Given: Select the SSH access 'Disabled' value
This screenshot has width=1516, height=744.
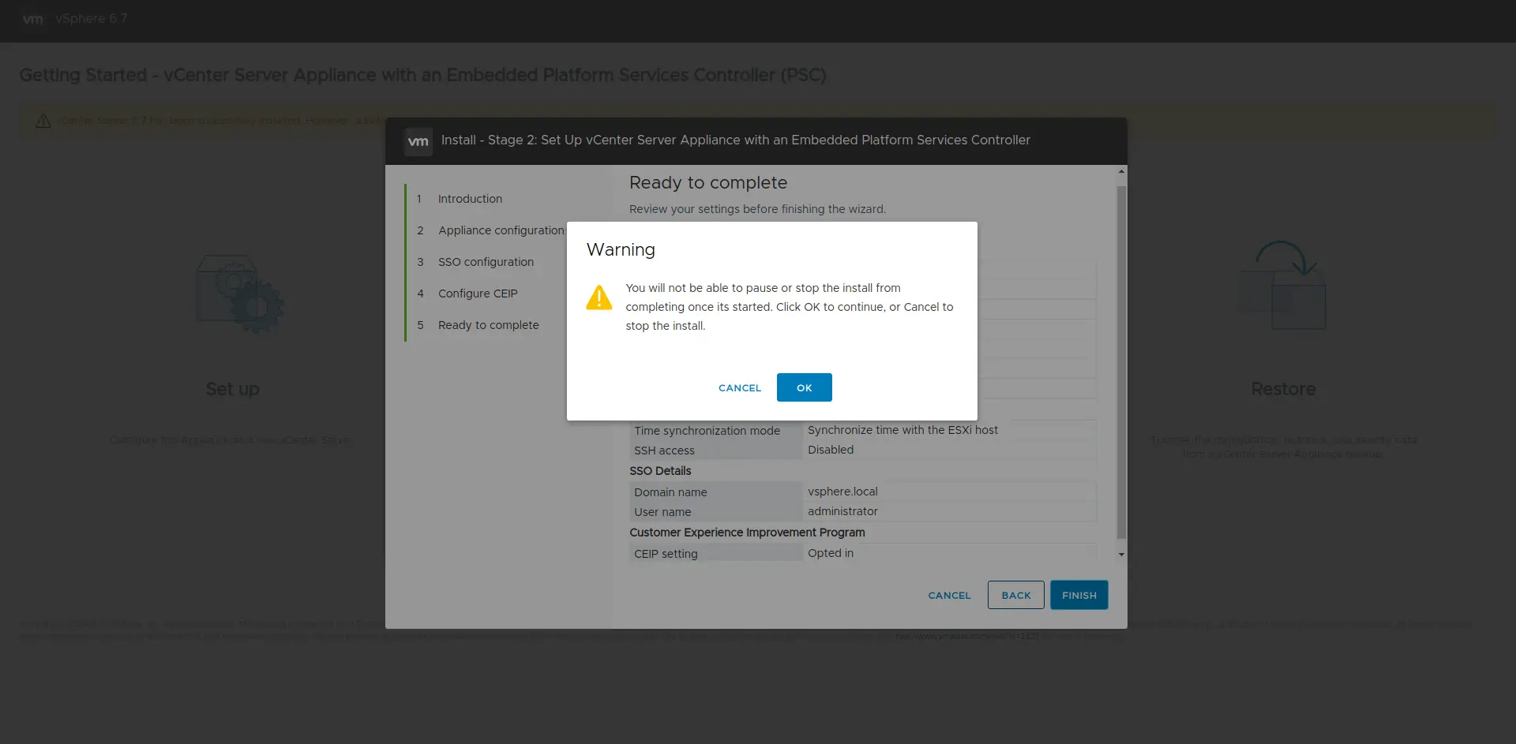Looking at the screenshot, I should [831, 450].
